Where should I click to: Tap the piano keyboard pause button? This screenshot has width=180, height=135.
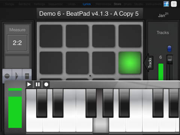click(37, 84)
